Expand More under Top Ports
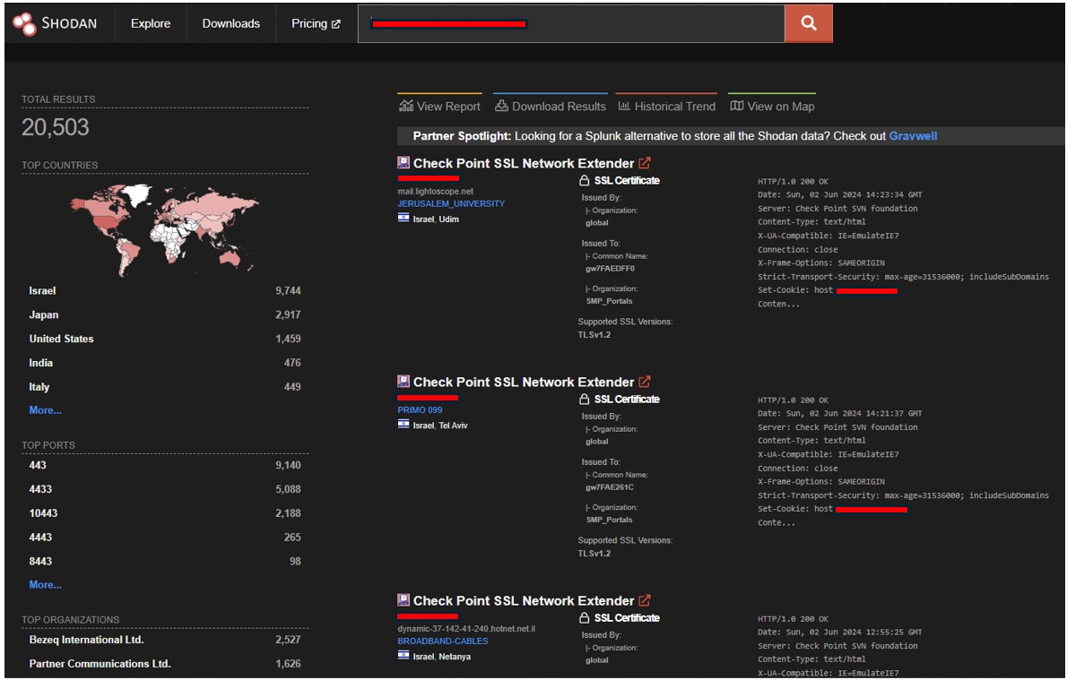The height and width of the screenshot is (680, 1067). (45, 585)
